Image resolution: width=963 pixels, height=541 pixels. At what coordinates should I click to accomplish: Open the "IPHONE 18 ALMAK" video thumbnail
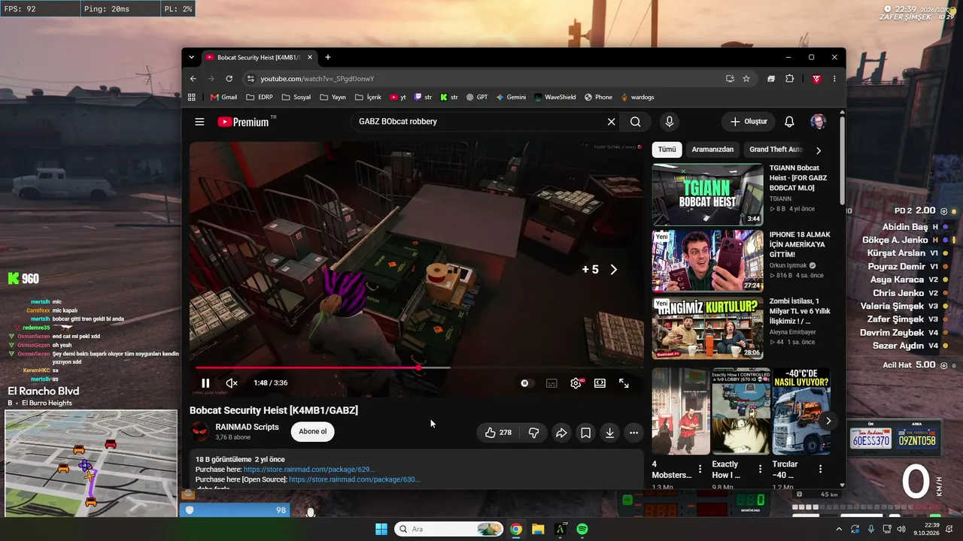click(707, 261)
